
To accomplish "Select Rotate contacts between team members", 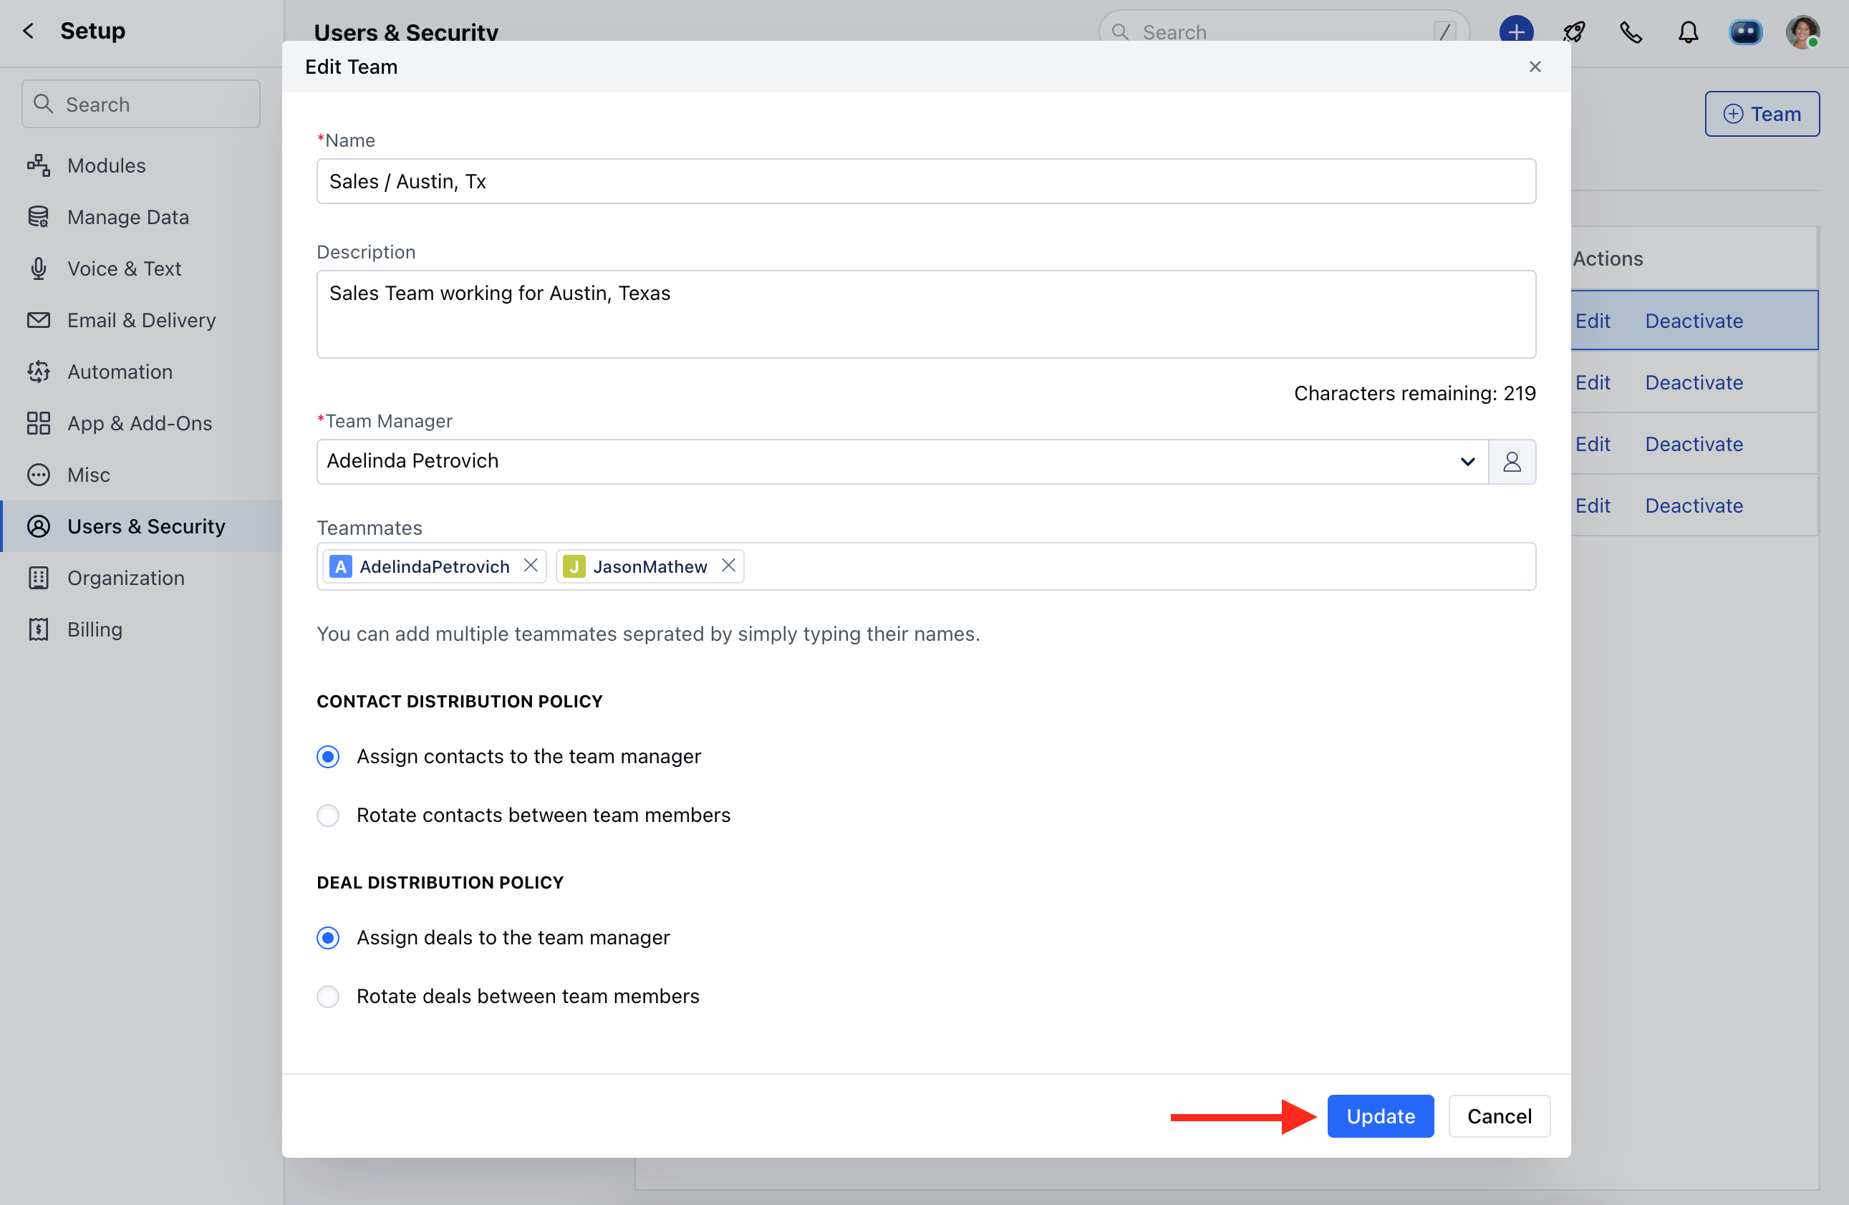I will pyautogui.click(x=328, y=815).
